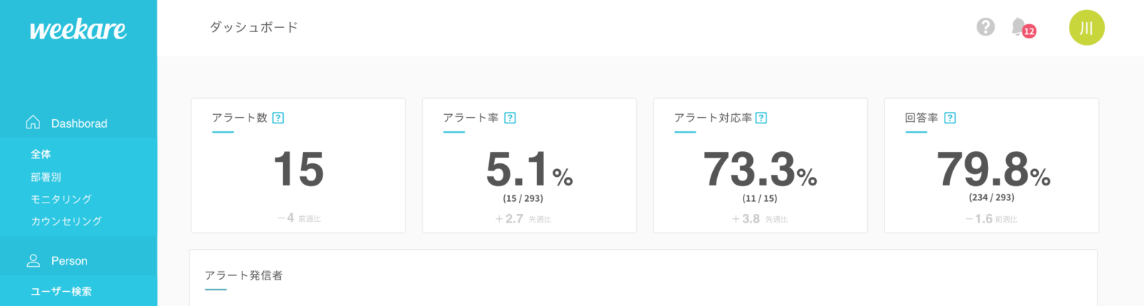This screenshot has height=306, width=1144.
Task: Open カウンセリング sidebar item
Action: click(66, 221)
